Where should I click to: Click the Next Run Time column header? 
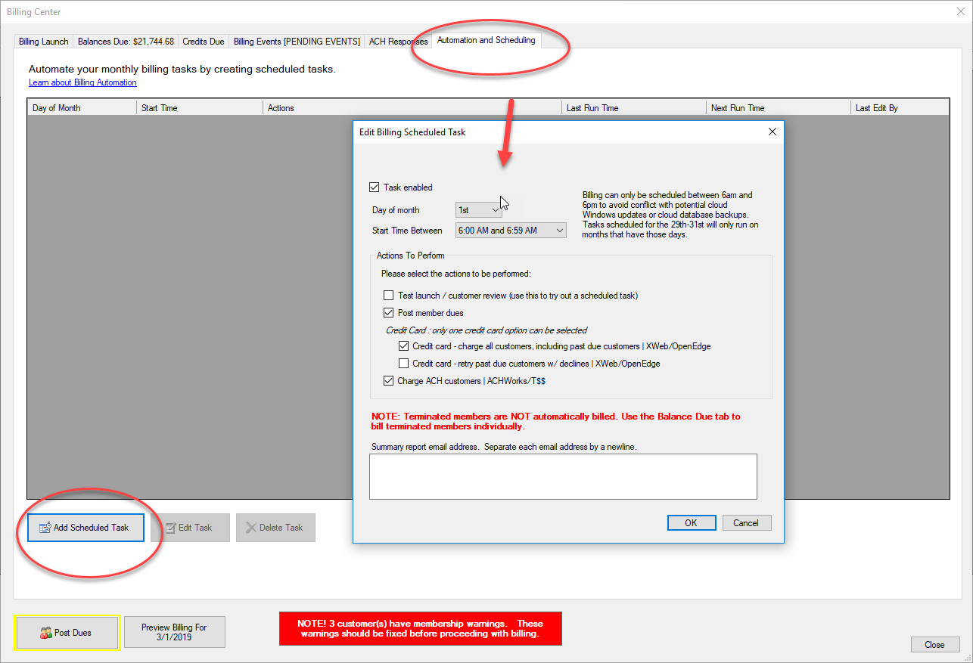click(779, 108)
